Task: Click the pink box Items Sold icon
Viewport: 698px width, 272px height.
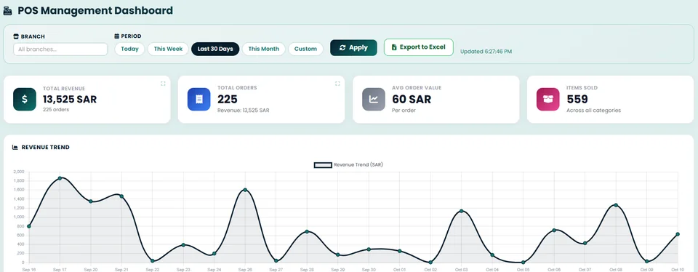Action: [548, 100]
